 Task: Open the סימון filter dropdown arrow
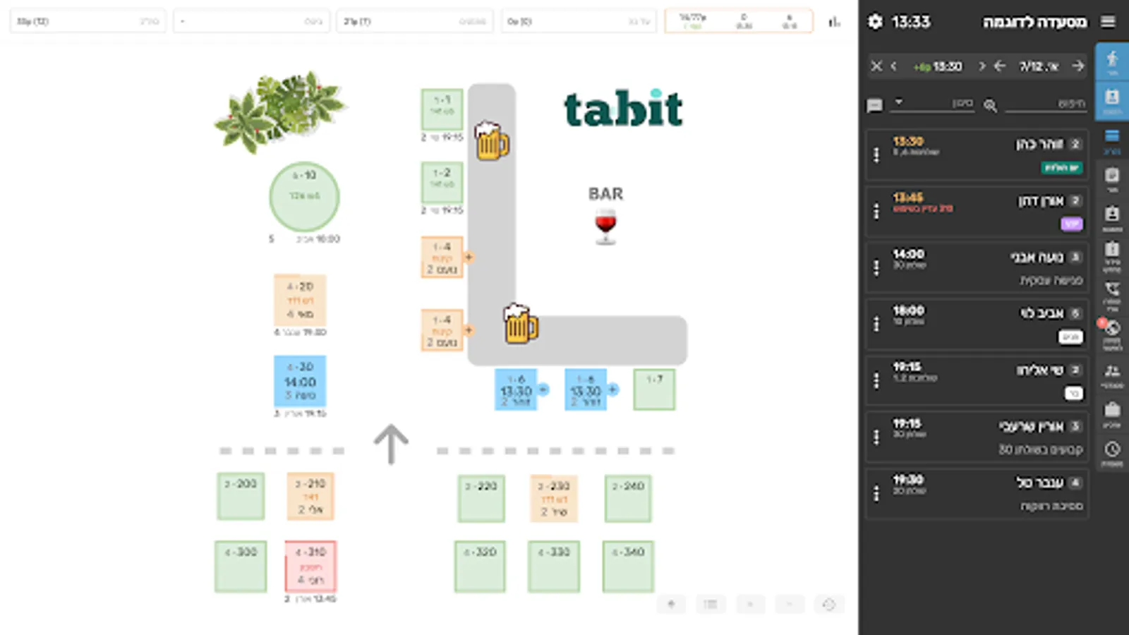coord(899,102)
